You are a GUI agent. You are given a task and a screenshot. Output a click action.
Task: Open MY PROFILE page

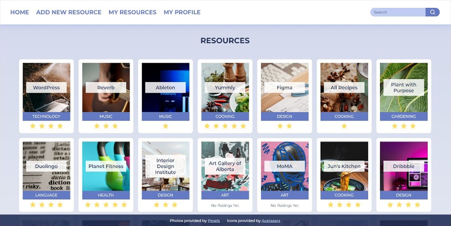(x=182, y=12)
